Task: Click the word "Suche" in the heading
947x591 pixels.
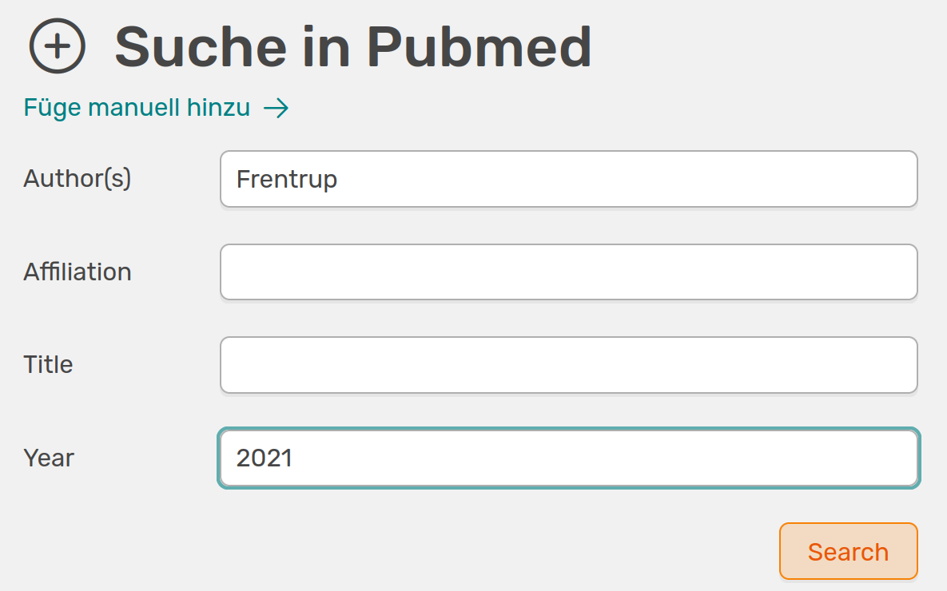Action: pos(201,47)
